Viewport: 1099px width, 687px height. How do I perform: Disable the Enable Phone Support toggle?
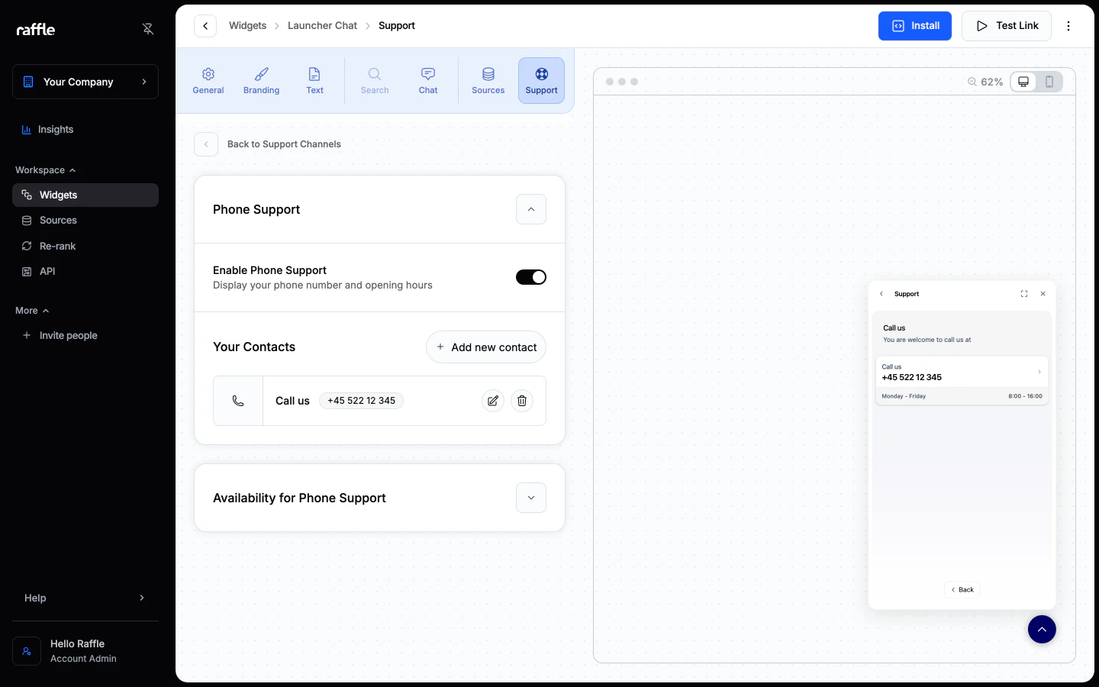(531, 277)
